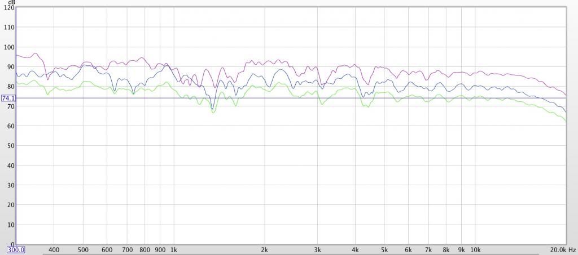Click the 900 label on the frequency axis
Screen dimensions: 578x255
160,250
